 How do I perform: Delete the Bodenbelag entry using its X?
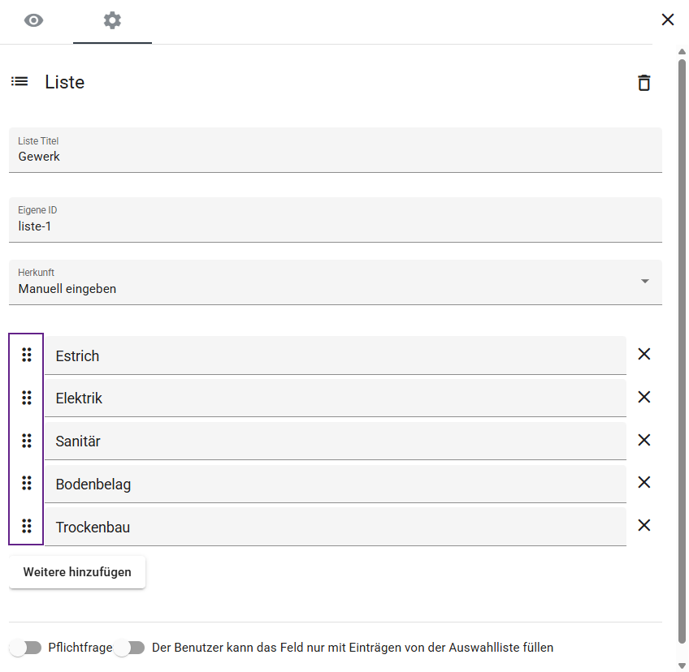[x=643, y=483]
